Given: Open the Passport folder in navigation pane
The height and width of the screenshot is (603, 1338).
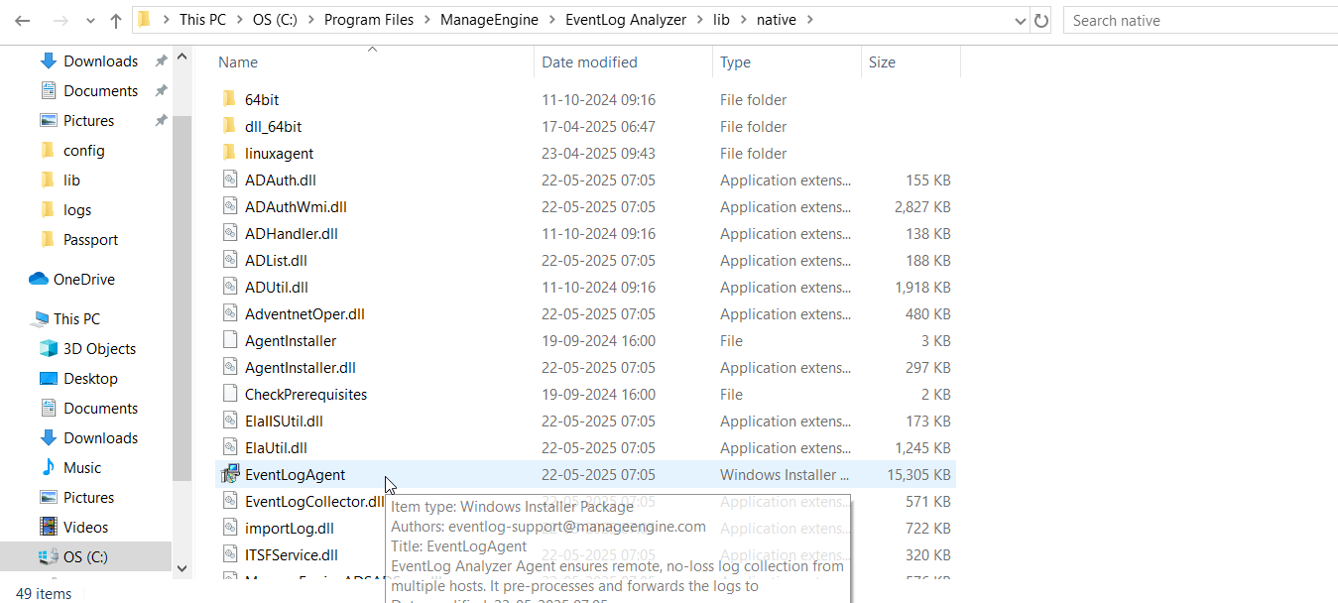Looking at the screenshot, I should tap(90, 240).
